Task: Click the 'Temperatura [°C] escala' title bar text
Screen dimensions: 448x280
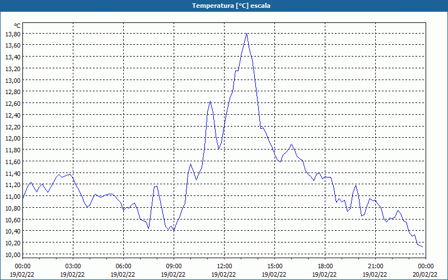Action: [x=231, y=6]
